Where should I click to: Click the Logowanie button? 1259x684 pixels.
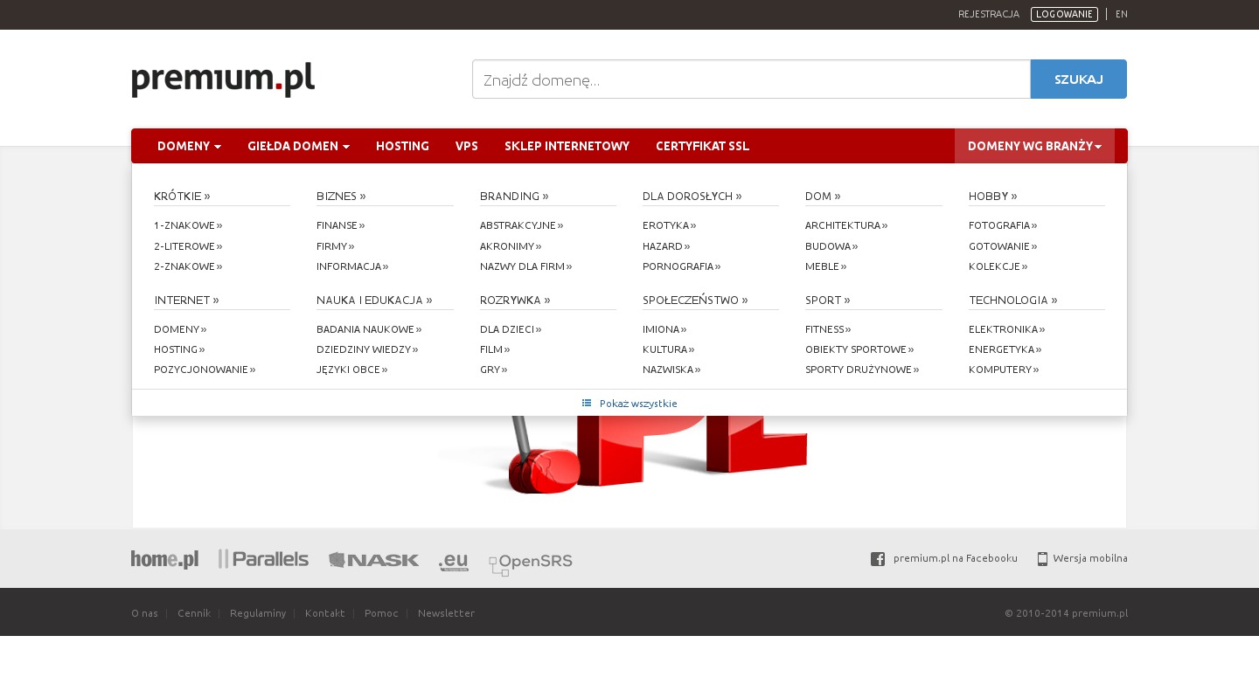[x=1064, y=14]
